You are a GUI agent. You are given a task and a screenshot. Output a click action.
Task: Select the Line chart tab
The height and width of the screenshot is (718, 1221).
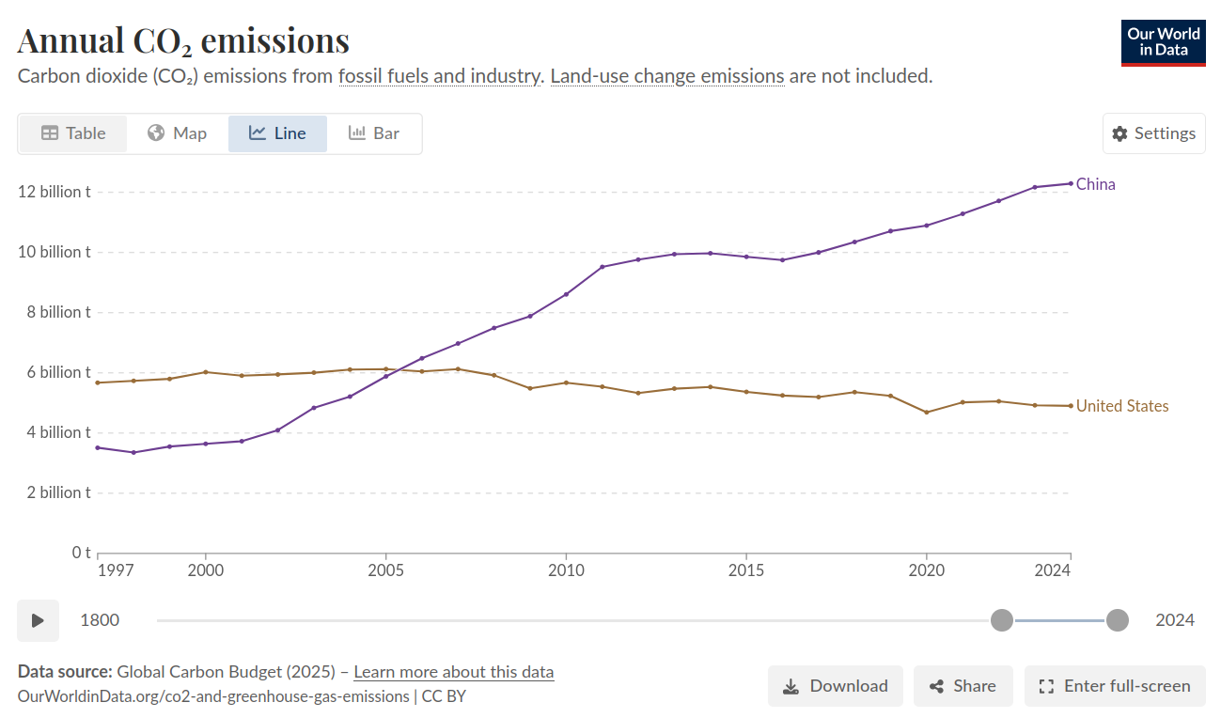(x=277, y=133)
